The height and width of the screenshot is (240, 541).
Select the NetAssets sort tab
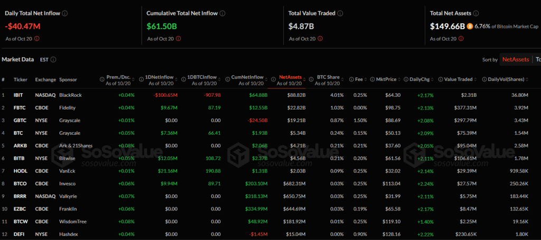click(x=515, y=59)
